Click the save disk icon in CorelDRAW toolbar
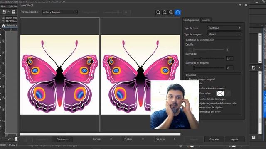The height and width of the screenshot is (149, 266). point(14,12)
